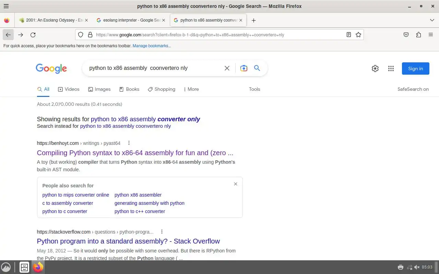439x274 pixels.
Task: Clear the search query with X
Action: [227, 68]
